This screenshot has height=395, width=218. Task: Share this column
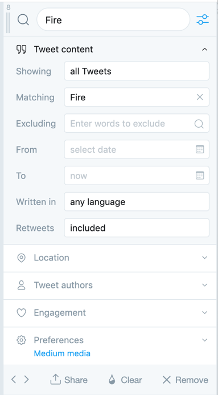click(69, 380)
